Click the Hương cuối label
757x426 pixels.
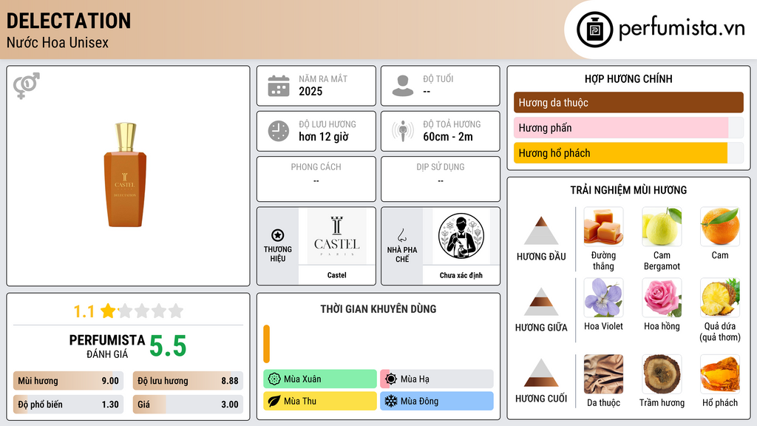point(541,399)
